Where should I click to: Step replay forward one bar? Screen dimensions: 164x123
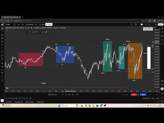point(66,95)
